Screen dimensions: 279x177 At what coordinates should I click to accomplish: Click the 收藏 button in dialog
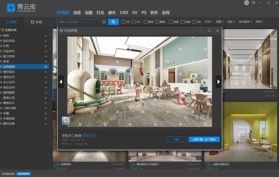coord(176,139)
